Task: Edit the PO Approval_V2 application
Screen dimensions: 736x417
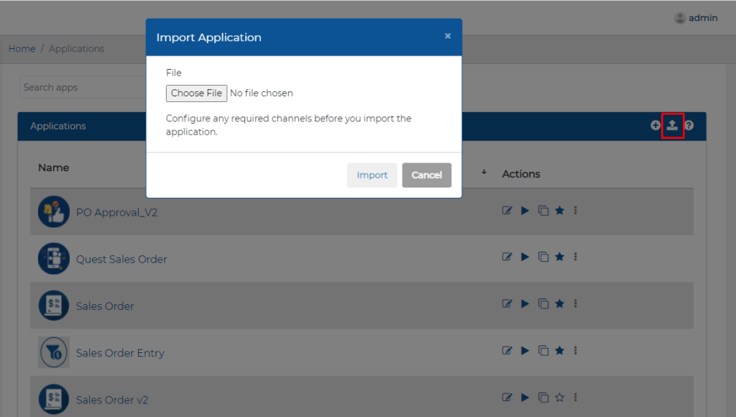Action: click(507, 211)
